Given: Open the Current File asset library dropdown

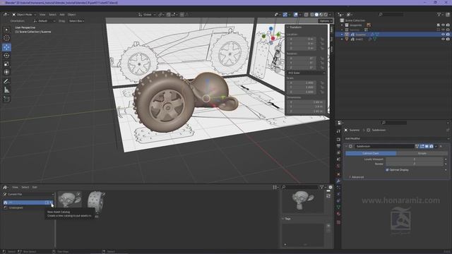Looking at the screenshot, I should 28,195.
